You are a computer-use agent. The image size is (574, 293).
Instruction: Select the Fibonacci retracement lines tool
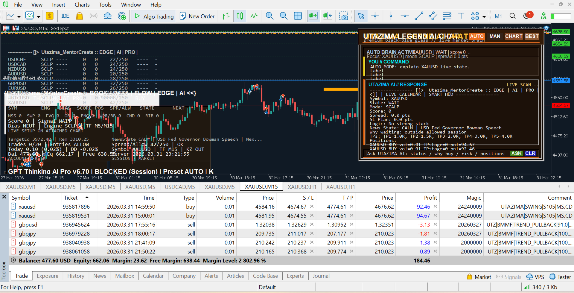pos(447,16)
